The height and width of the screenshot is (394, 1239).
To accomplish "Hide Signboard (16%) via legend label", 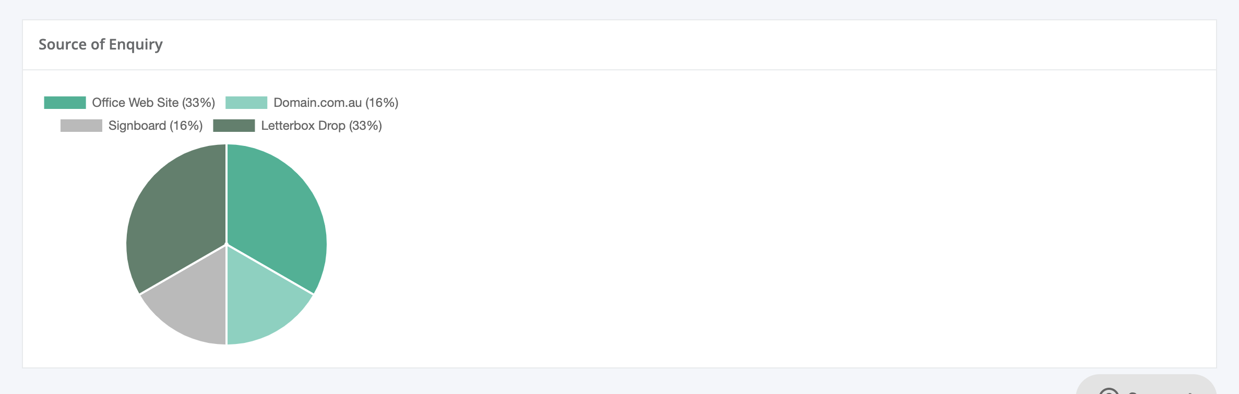I will point(156,126).
